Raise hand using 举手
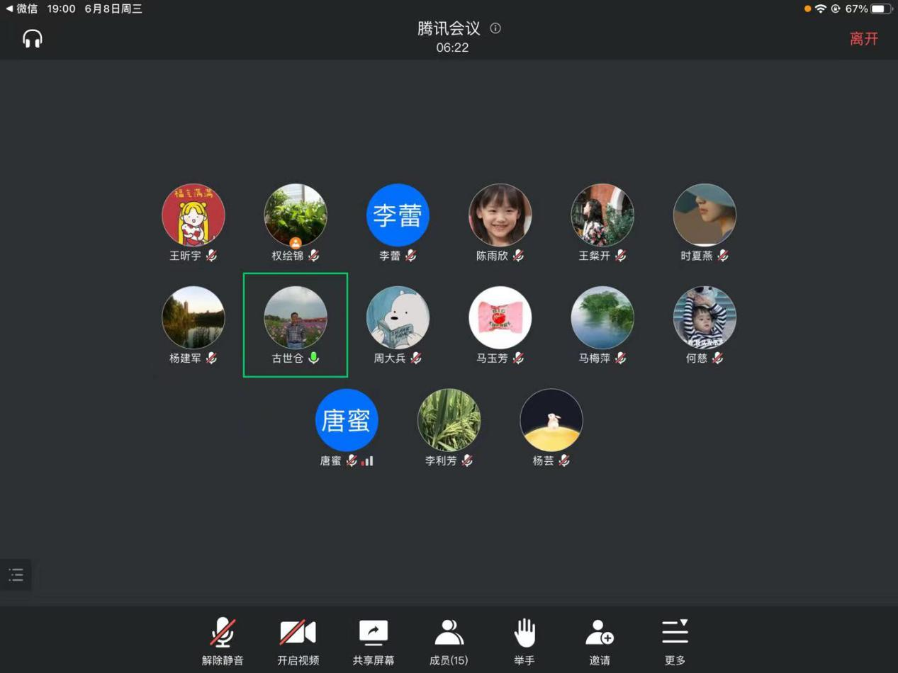The height and width of the screenshot is (673, 898). pyautogui.click(x=524, y=641)
